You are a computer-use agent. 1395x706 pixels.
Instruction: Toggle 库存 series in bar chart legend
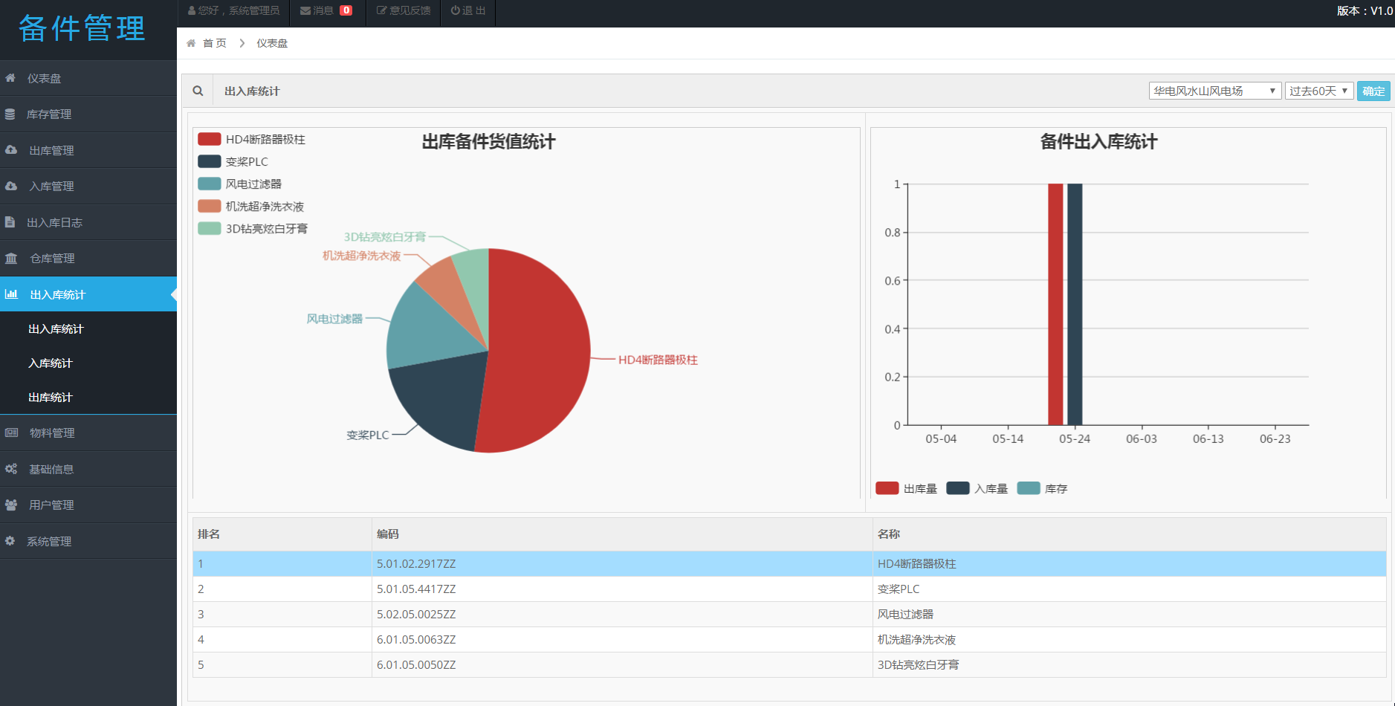pos(1029,488)
